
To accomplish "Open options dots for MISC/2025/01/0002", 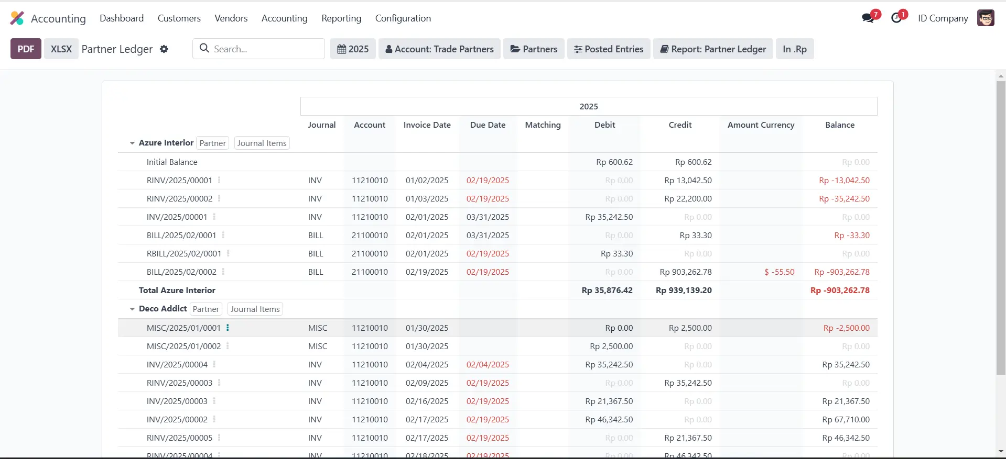I will tap(228, 346).
